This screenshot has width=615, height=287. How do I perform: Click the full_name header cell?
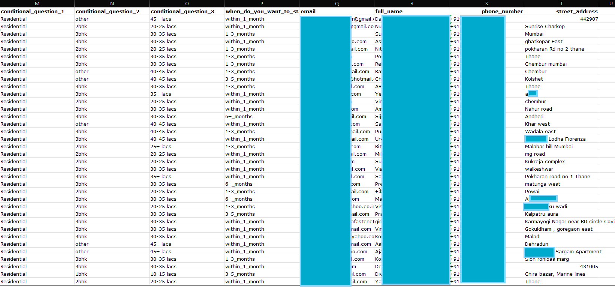[412, 11]
